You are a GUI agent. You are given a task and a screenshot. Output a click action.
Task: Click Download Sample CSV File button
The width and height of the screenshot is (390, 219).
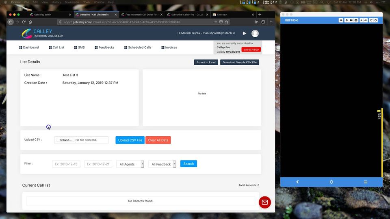click(x=240, y=62)
